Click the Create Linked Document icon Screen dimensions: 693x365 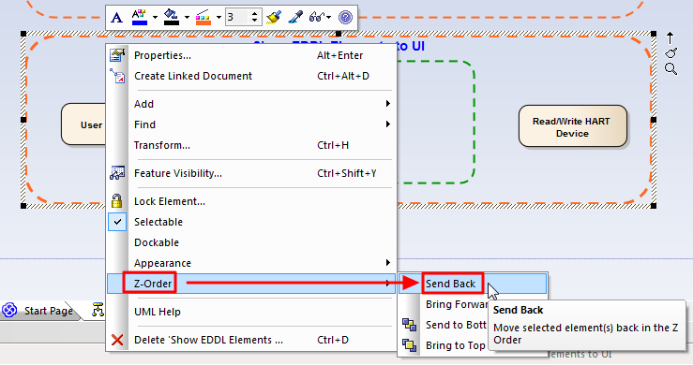pos(117,76)
